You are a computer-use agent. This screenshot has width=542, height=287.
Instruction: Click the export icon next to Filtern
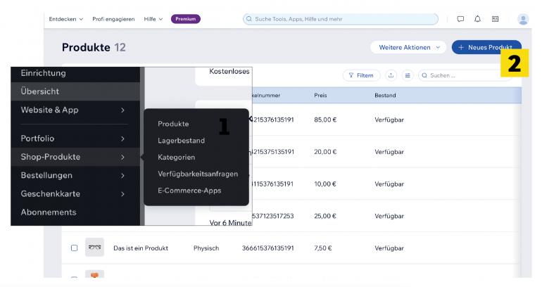coord(391,75)
